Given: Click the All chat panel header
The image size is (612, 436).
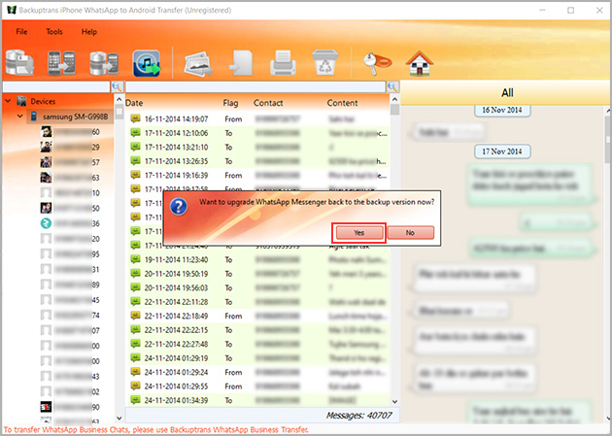Looking at the screenshot, I should pos(507,93).
